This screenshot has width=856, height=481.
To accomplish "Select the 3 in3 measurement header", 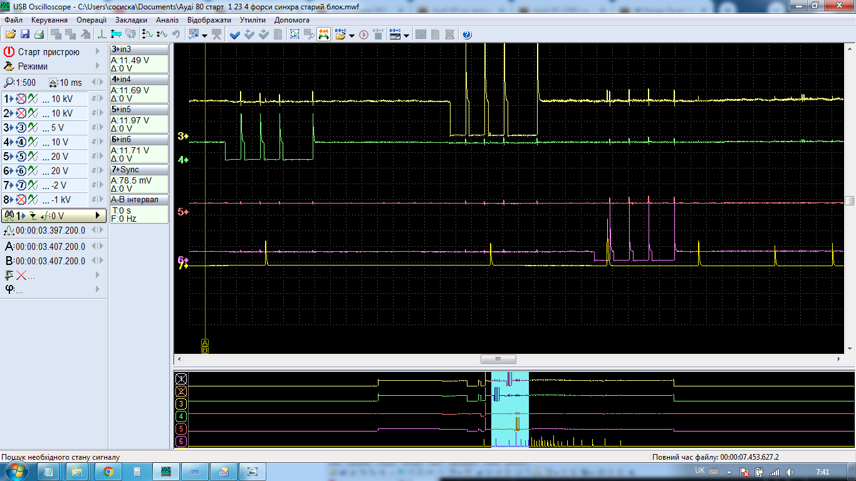I will pyautogui.click(x=139, y=49).
